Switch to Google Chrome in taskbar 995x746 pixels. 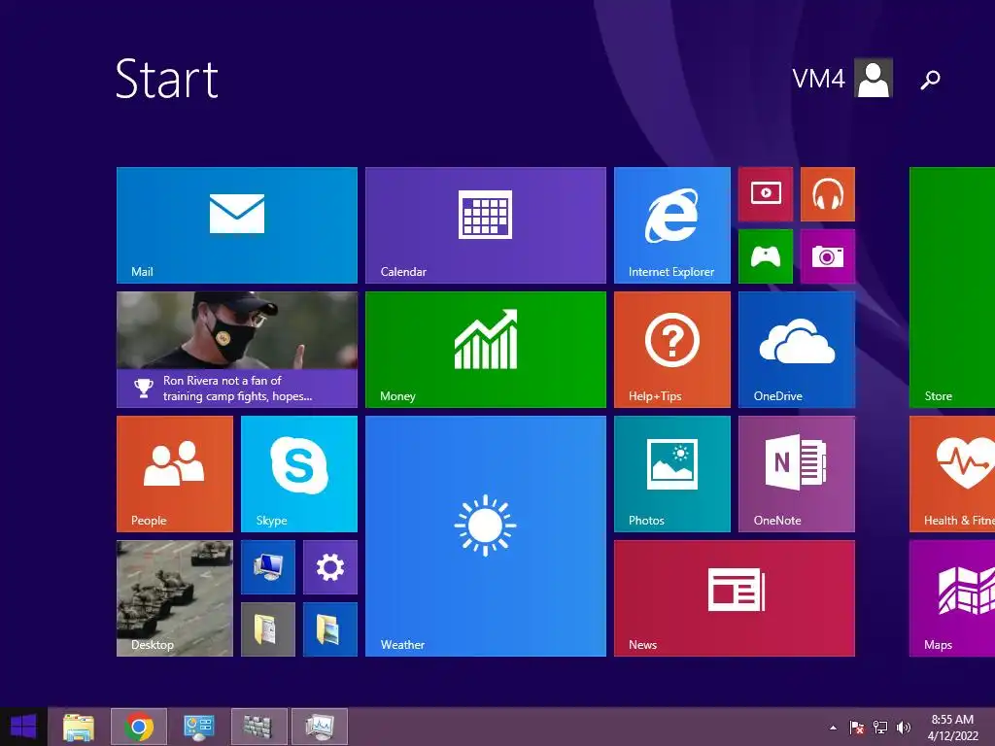pyautogui.click(x=139, y=727)
